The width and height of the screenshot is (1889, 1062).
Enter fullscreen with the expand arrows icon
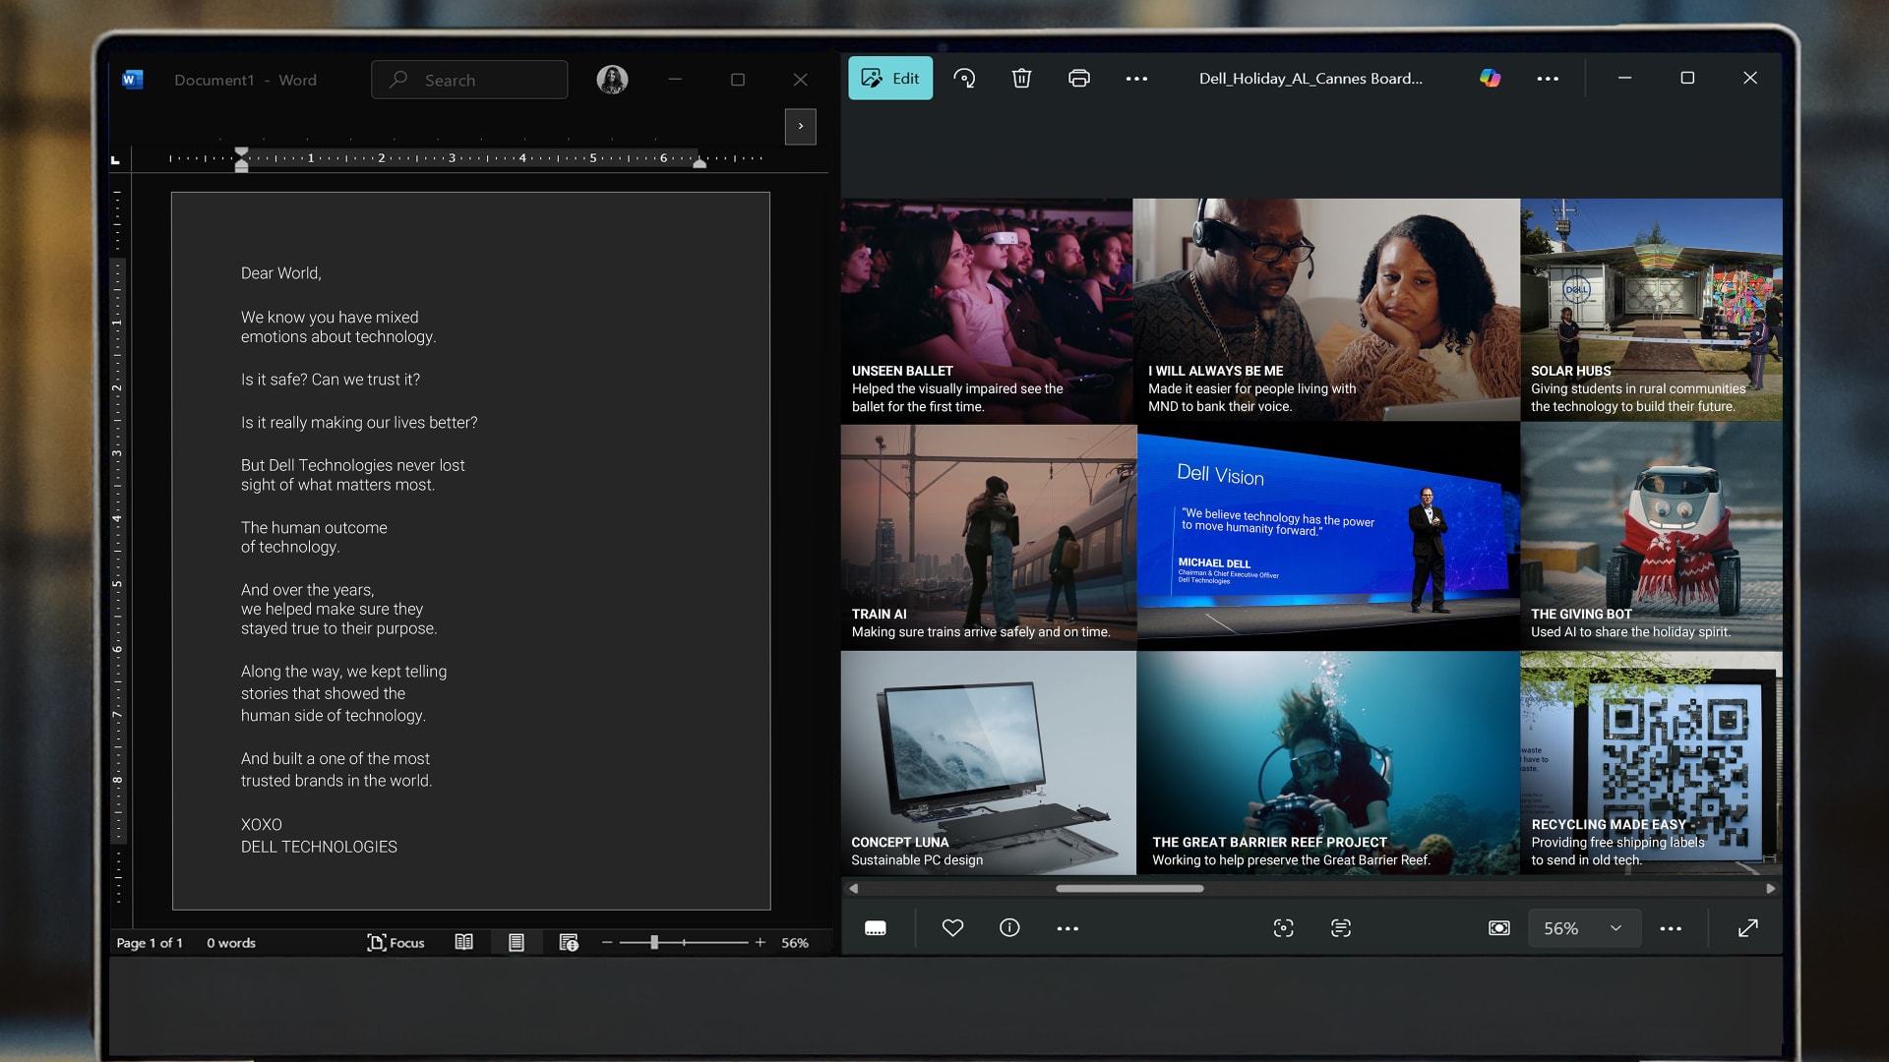[x=1748, y=928]
